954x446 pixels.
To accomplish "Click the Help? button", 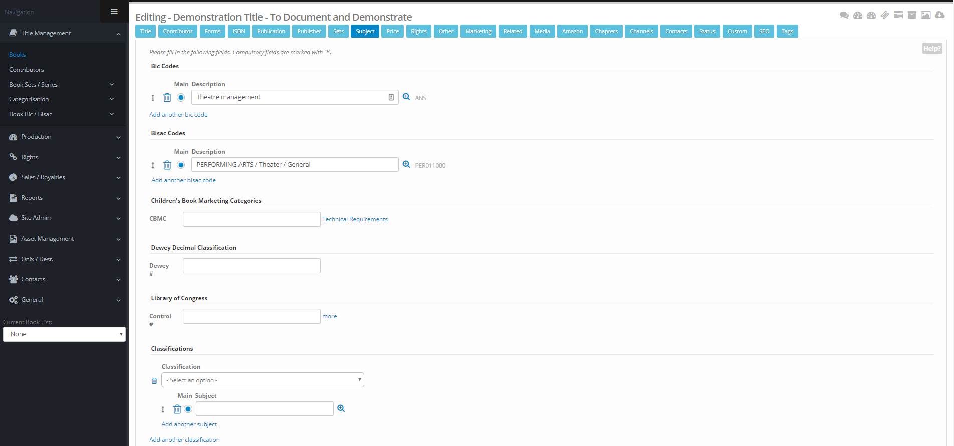I will [931, 48].
